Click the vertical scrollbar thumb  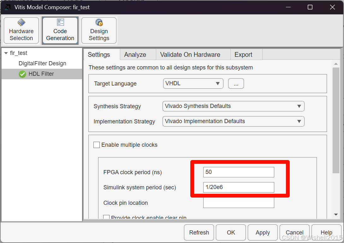(x=336, y=121)
